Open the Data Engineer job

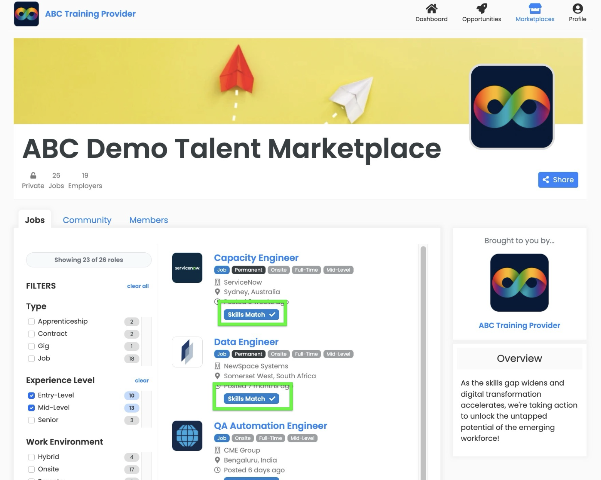[246, 342]
